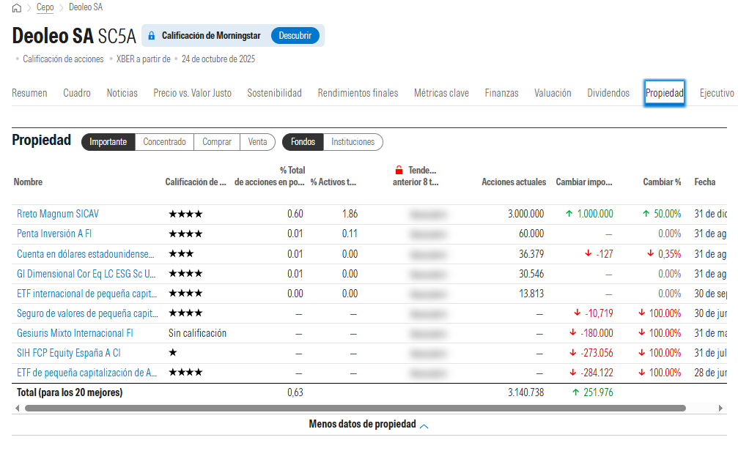Image resolution: width=738 pixels, height=451 pixels.
Task: Open Gesiuris Mixto Internacional FI link
Action: click(75, 333)
